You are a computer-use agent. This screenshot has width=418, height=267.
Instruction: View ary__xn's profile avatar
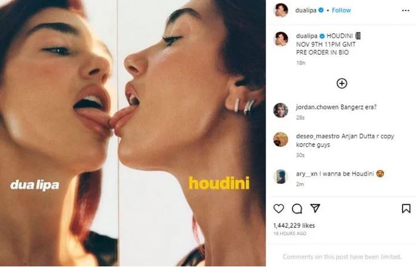click(x=281, y=177)
